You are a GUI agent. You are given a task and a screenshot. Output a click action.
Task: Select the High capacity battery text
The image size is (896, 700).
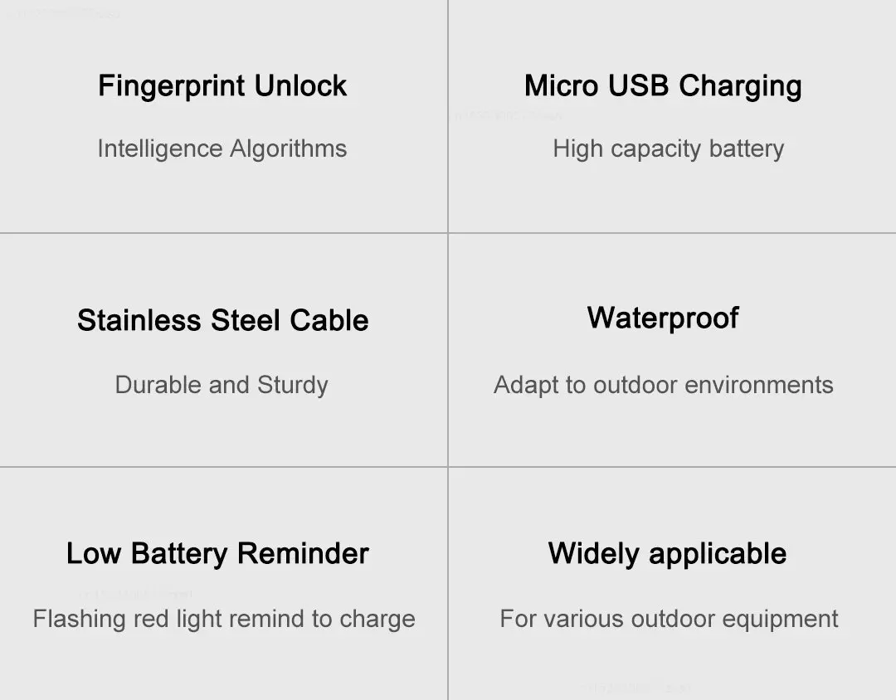coord(668,149)
